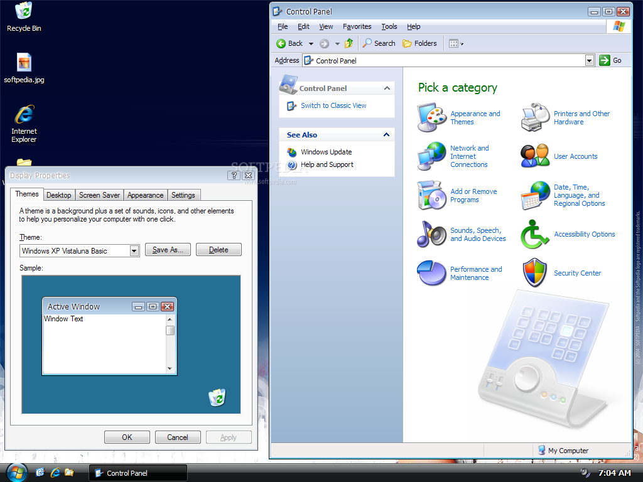Screen dimensions: 643x482
Task: Click the Vista Start orb
Action: coord(17,473)
